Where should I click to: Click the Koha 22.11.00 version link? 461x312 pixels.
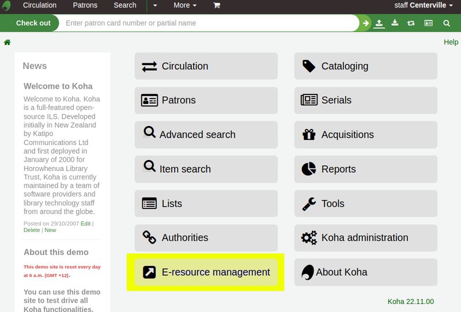pyautogui.click(x=410, y=302)
